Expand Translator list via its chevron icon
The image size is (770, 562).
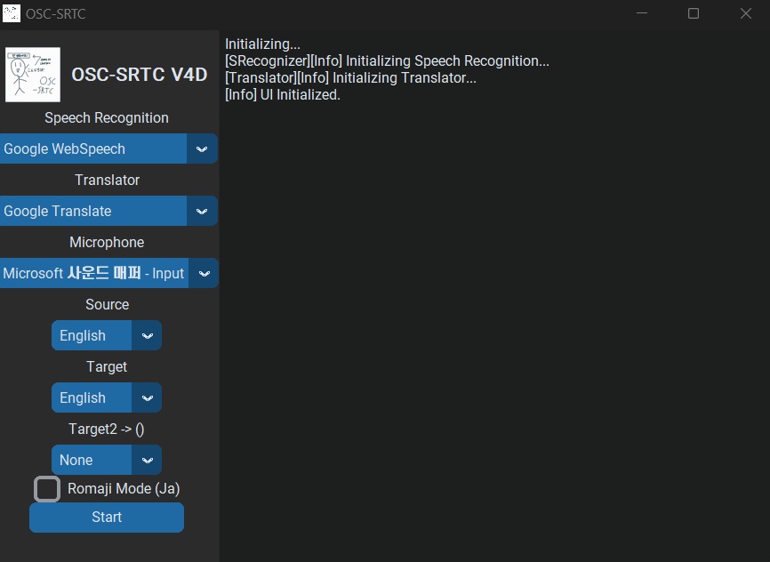pos(202,211)
